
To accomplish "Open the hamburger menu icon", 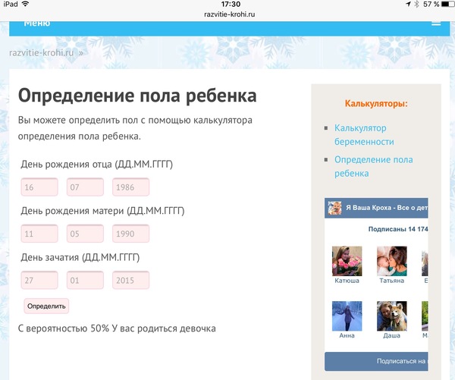I will pyautogui.click(x=436, y=24).
